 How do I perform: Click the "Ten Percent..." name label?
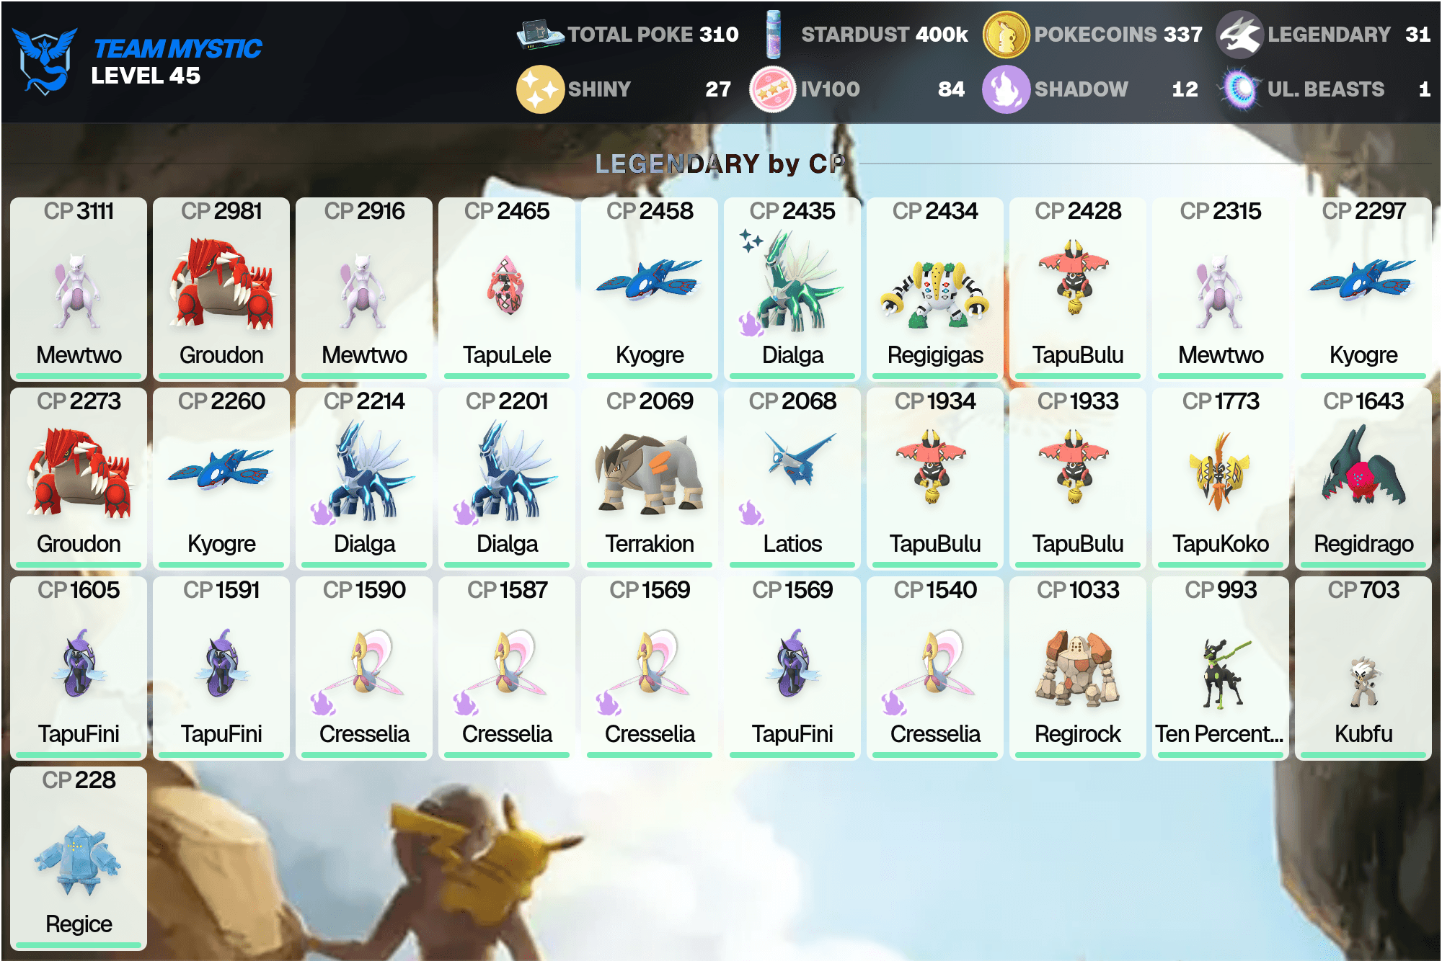(x=1220, y=733)
